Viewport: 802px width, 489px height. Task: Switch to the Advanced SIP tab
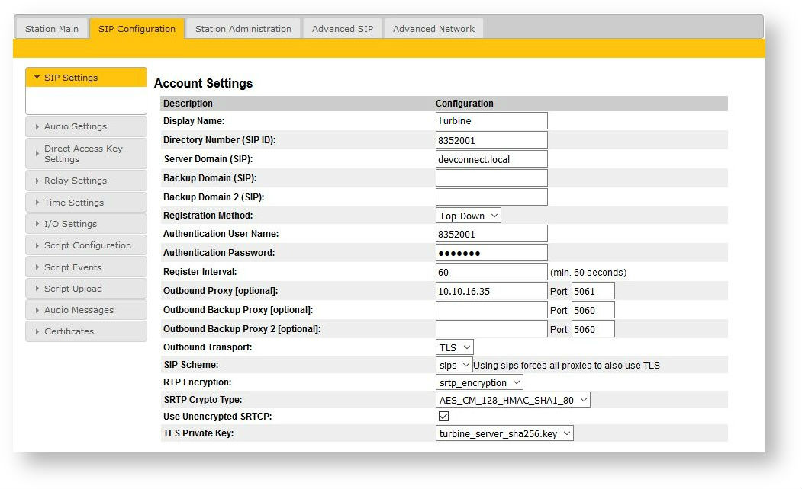coord(342,29)
